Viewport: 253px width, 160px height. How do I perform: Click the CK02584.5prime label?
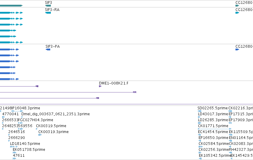(x=214, y=144)
